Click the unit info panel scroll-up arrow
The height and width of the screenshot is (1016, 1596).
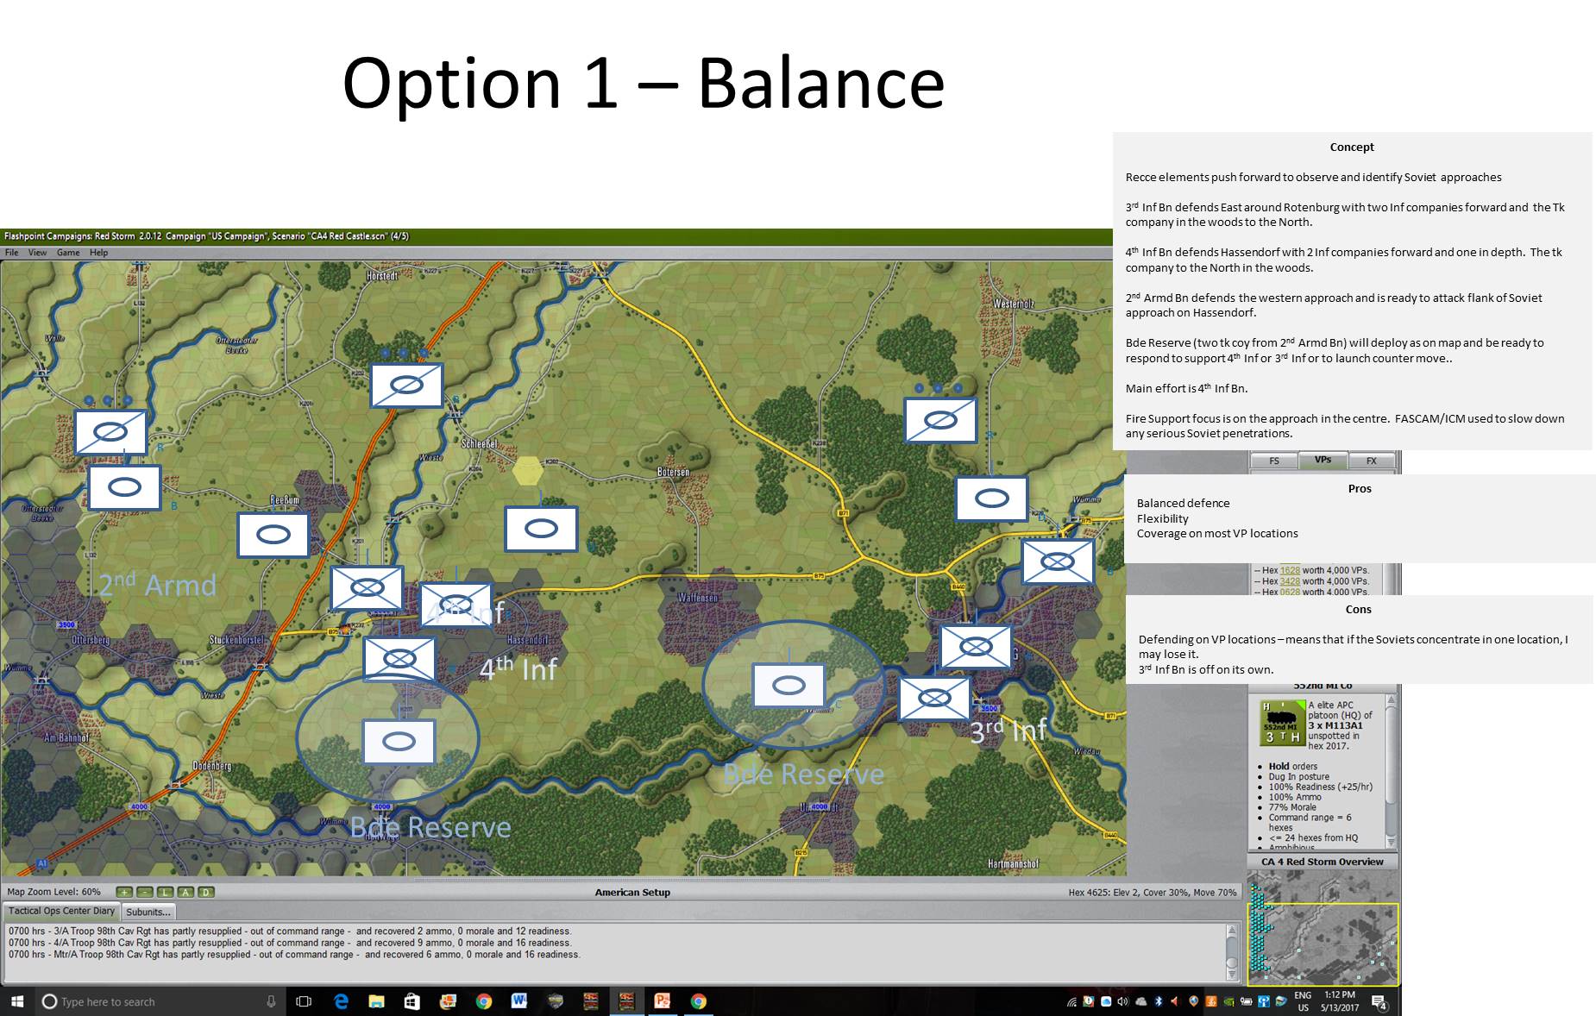point(1390,701)
